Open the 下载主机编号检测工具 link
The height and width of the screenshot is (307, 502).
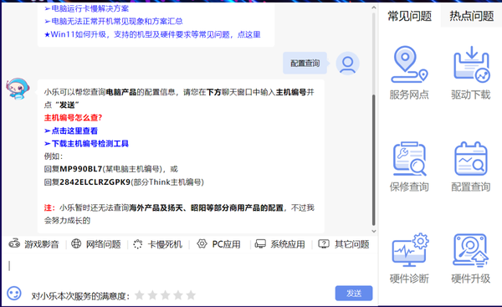(86, 143)
